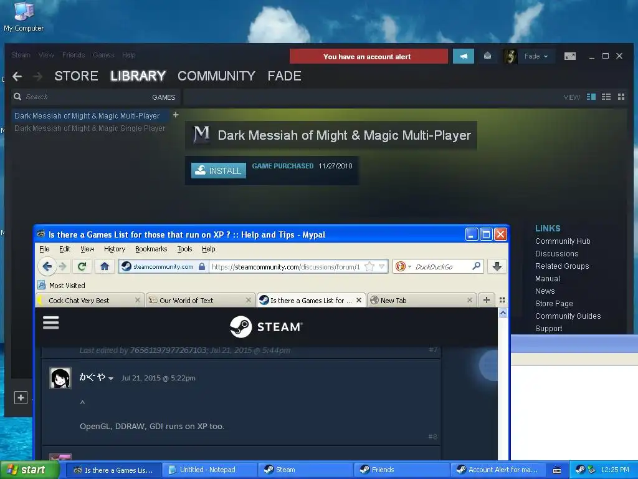Screen dimensions: 638x479
Task: Open a new tab with the plus button
Action: [486, 300]
